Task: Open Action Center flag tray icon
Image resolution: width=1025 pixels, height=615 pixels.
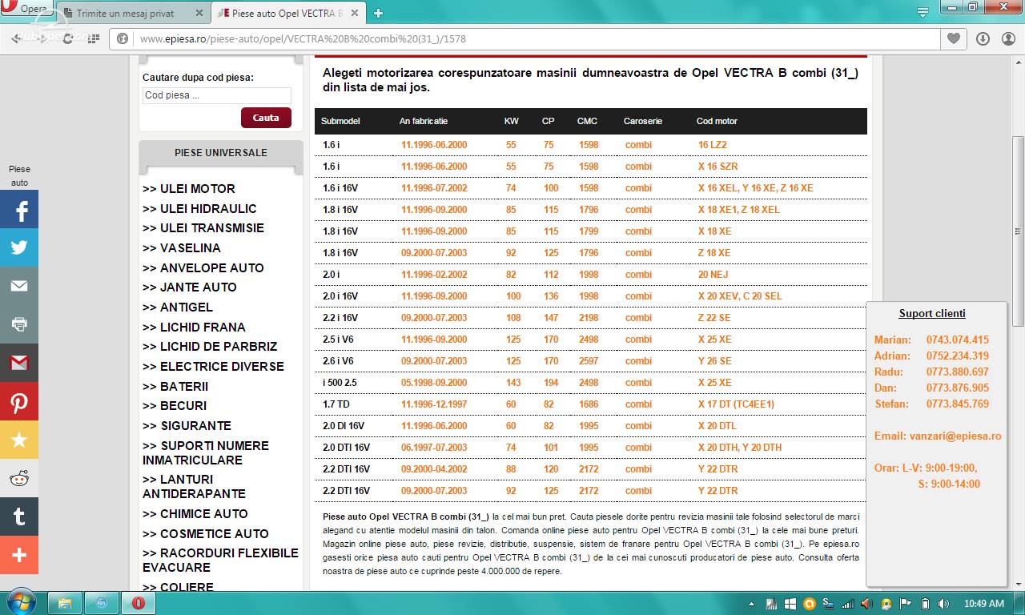Action: pyautogui.click(x=906, y=604)
